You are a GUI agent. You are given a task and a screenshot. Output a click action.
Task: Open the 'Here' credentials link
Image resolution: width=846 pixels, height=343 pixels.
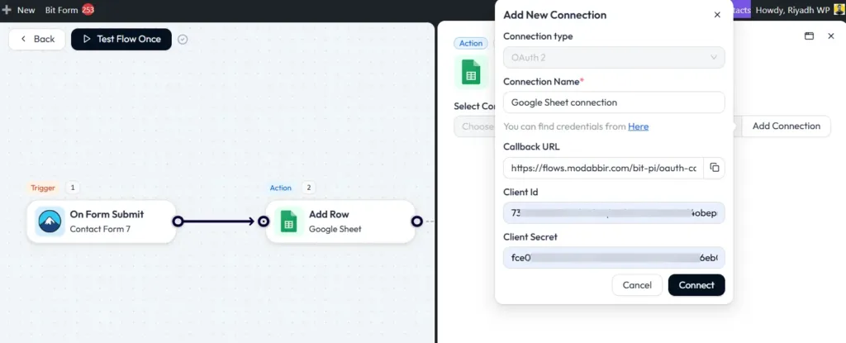coord(639,126)
